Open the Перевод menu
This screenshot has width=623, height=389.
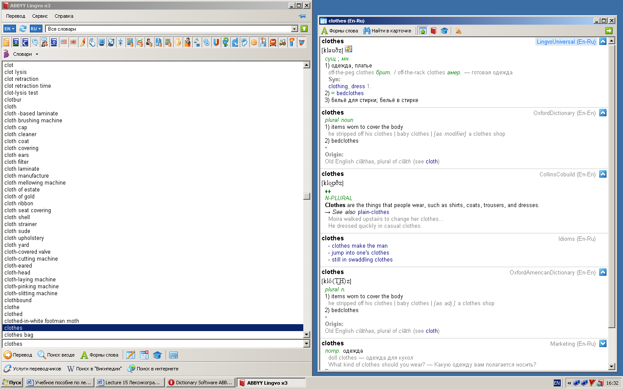16,16
